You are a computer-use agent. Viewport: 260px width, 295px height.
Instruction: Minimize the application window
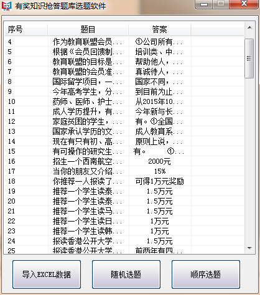(204, 4)
